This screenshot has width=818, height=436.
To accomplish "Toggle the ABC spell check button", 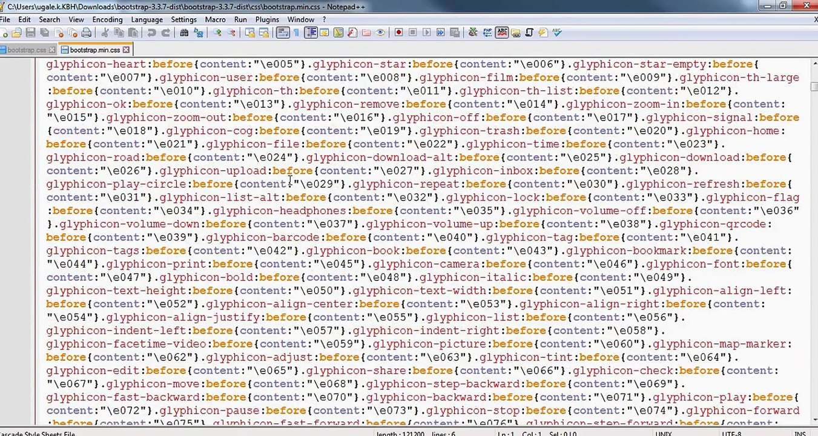I will [502, 33].
